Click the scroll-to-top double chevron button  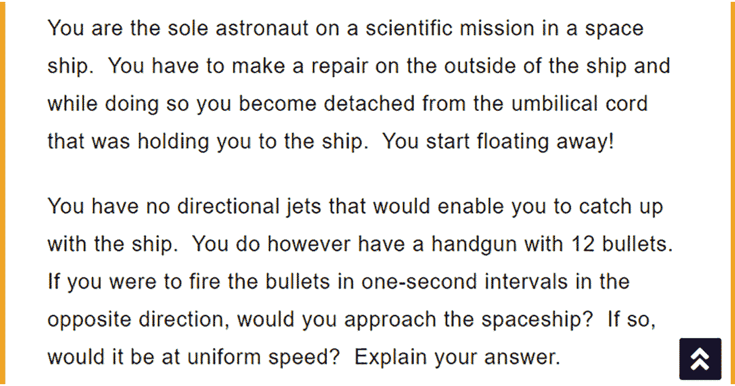click(x=700, y=360)
